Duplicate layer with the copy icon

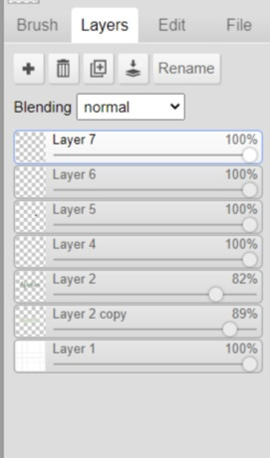(x=98, y=69)
